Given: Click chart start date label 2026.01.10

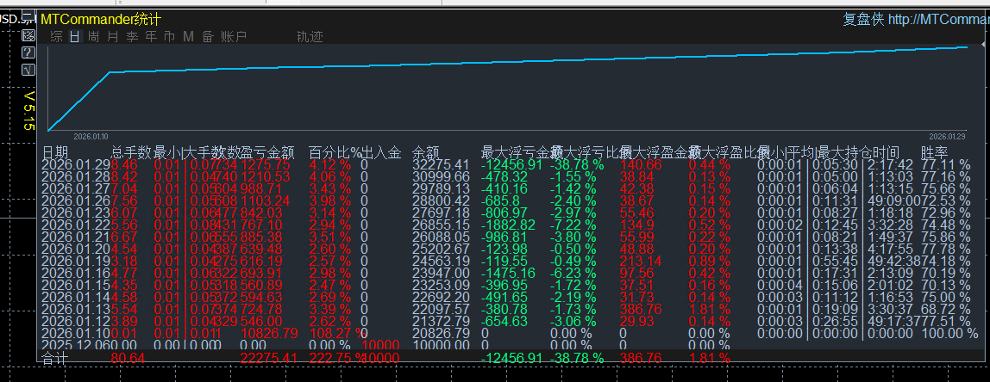Looking at the screenshot, I should point(91,136).
